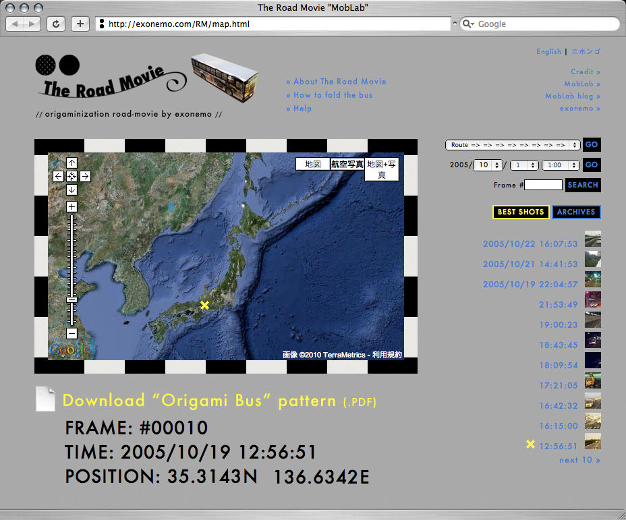Click the Google logo on map

pos(70,349)
